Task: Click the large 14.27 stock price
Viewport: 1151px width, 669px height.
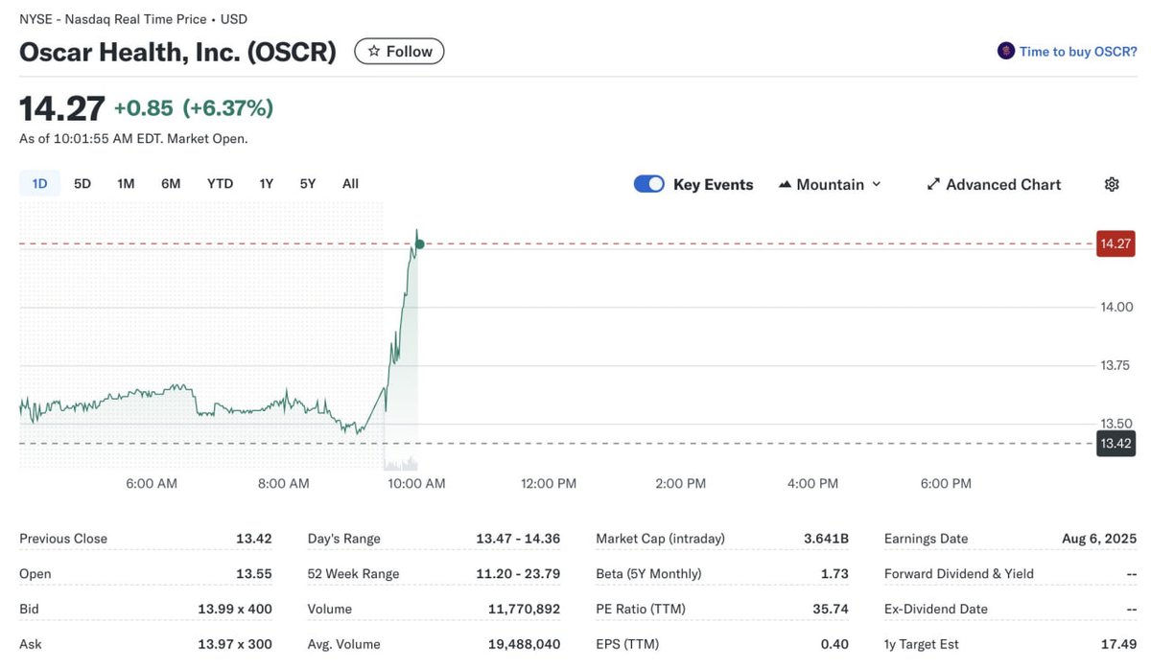Action: pos(62,108)
